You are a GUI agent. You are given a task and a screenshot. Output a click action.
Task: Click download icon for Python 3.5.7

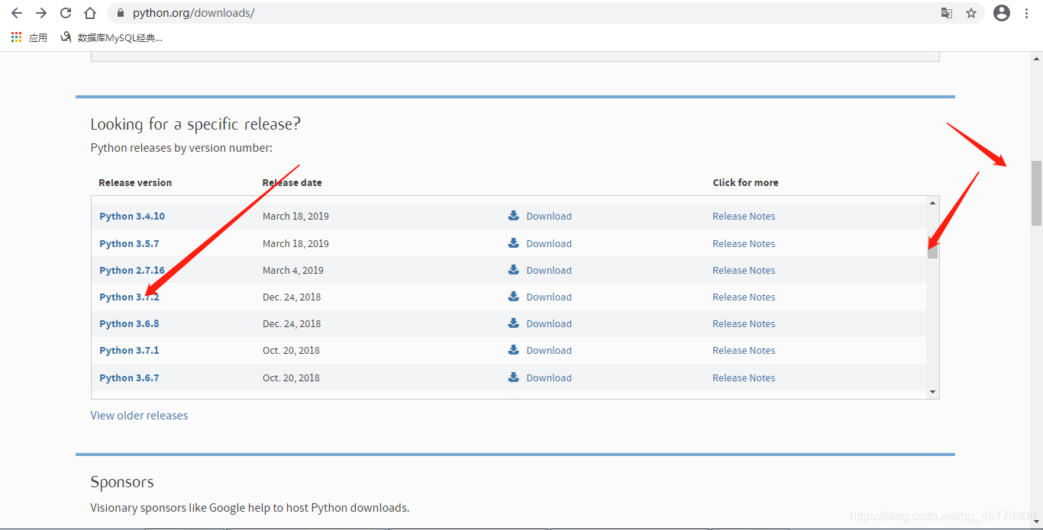click(x=514, y=243)
